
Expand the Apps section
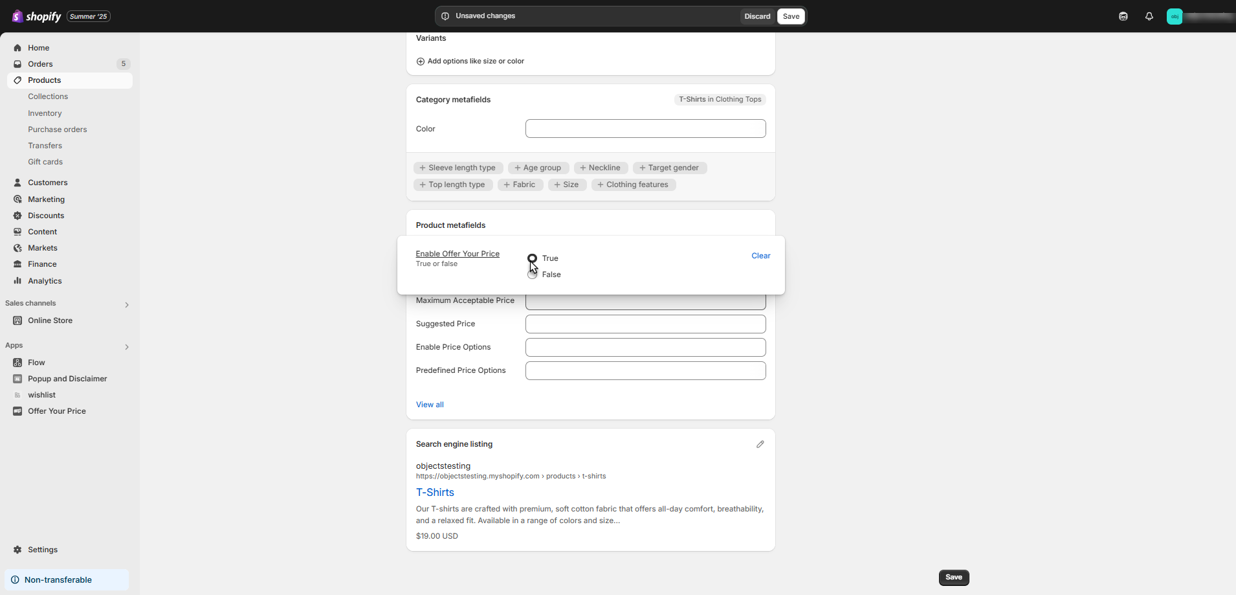point(127,347)
